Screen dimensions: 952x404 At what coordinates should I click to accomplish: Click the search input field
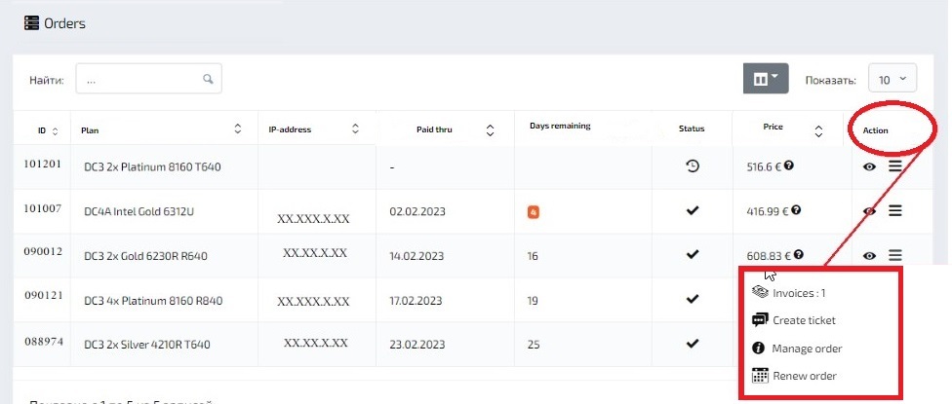click(x=141, y=80)
